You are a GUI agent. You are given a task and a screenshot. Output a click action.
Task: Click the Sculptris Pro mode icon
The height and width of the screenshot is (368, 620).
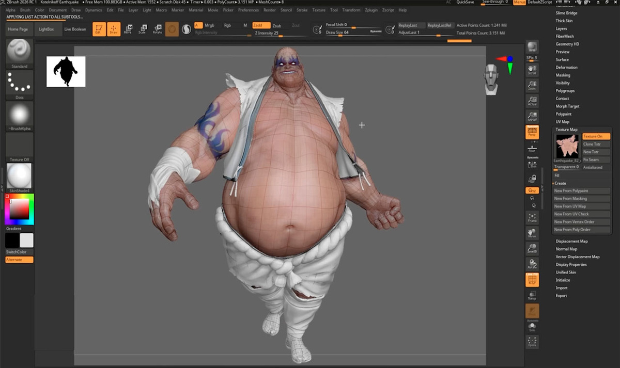[x=187, y=29]
